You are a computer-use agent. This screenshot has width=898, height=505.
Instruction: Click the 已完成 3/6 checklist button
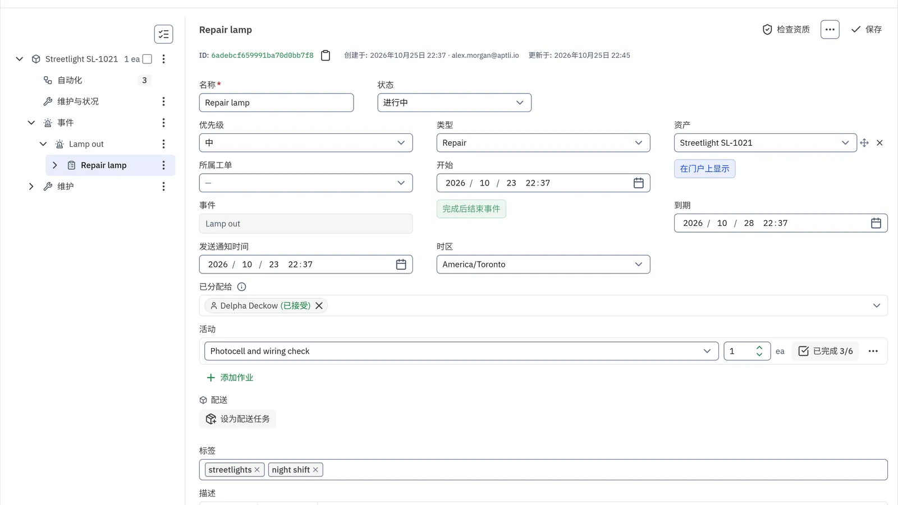825,351
